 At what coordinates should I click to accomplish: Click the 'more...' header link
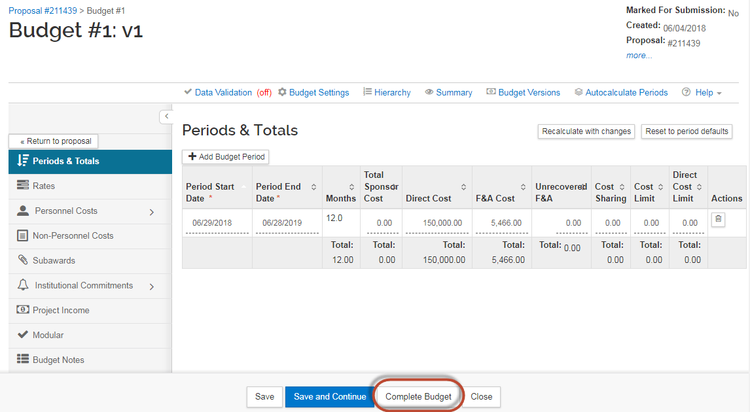click(639, 56)
